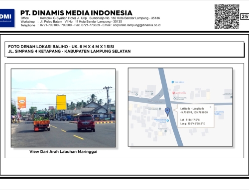Click the Simpang Lima Ketapang map marker

coord(174,98)
